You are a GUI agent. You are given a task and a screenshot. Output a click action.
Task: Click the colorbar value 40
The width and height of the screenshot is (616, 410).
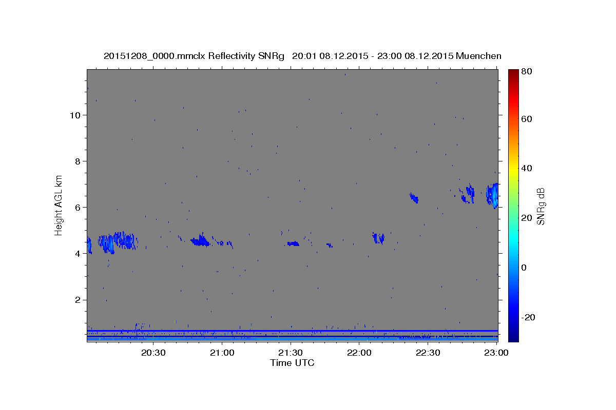(527, 168)
